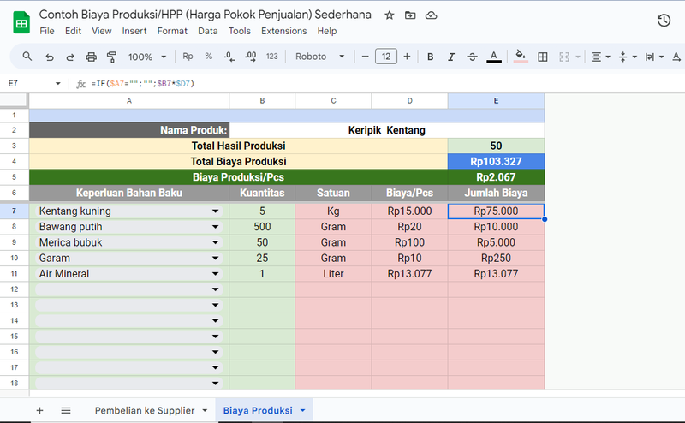Expand merge cells options arrow
The width and height of the screenshot is (685, 423).
point(578,57)
